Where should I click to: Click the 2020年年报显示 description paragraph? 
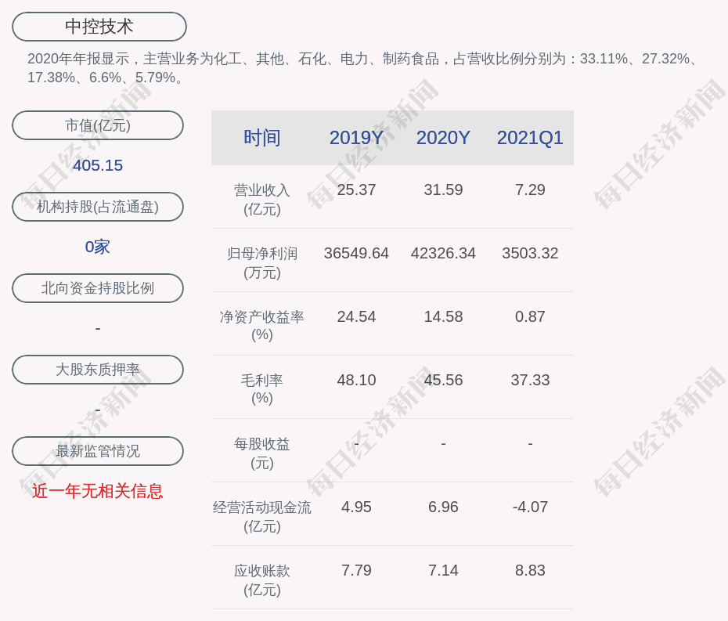pos(363,68)
